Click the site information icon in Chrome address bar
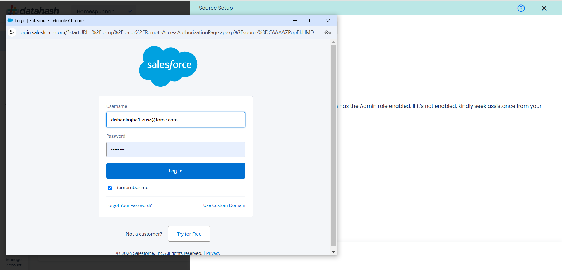The width and height of the screenshot is (562, 270). (12, 32)
